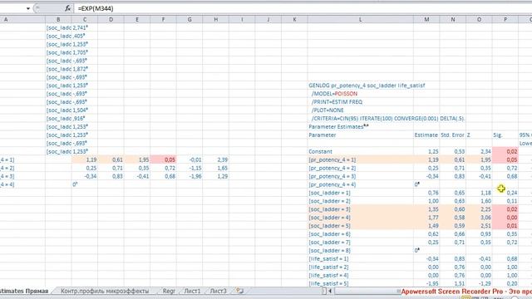
Task: Select column B header
Action: click(58, 20)
